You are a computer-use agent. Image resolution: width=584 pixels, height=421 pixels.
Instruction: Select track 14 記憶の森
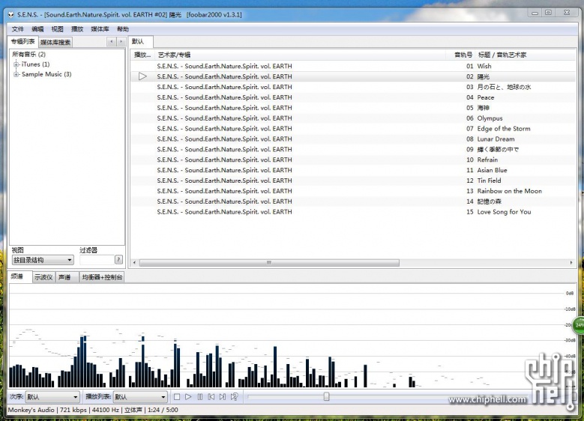click(x=353, y=202)
